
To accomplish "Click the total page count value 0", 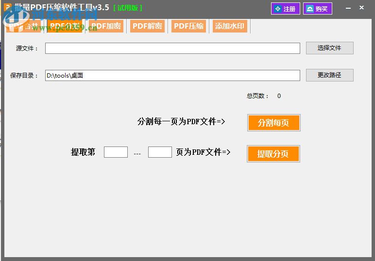I will (x=279, y=96).
